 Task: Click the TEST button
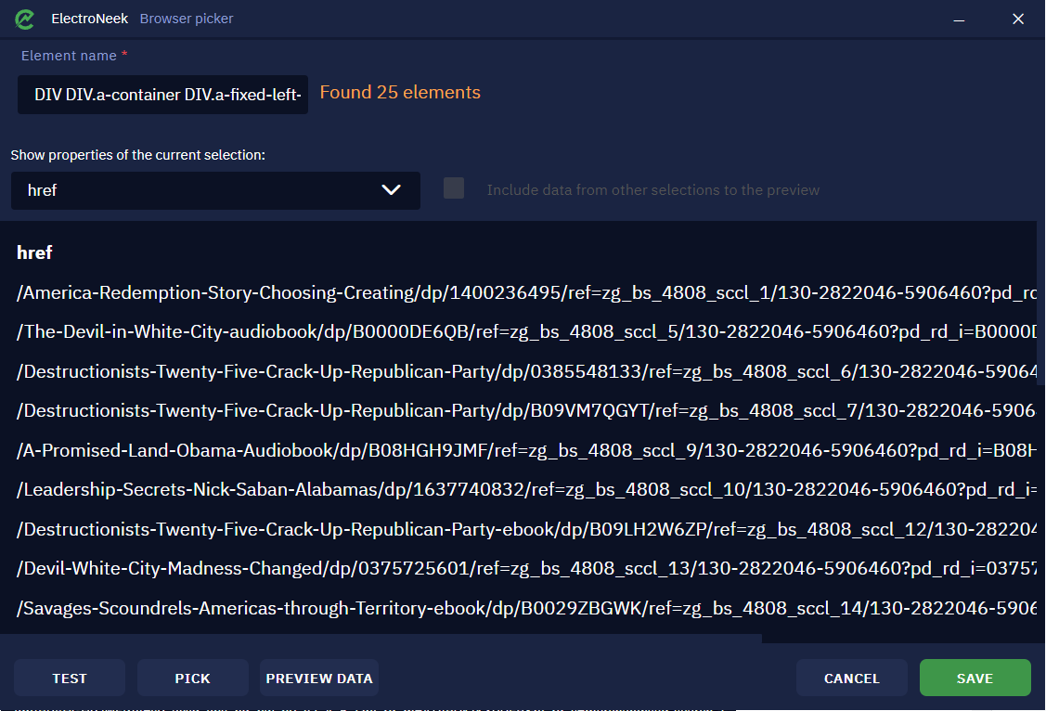(x=70, y=678)
